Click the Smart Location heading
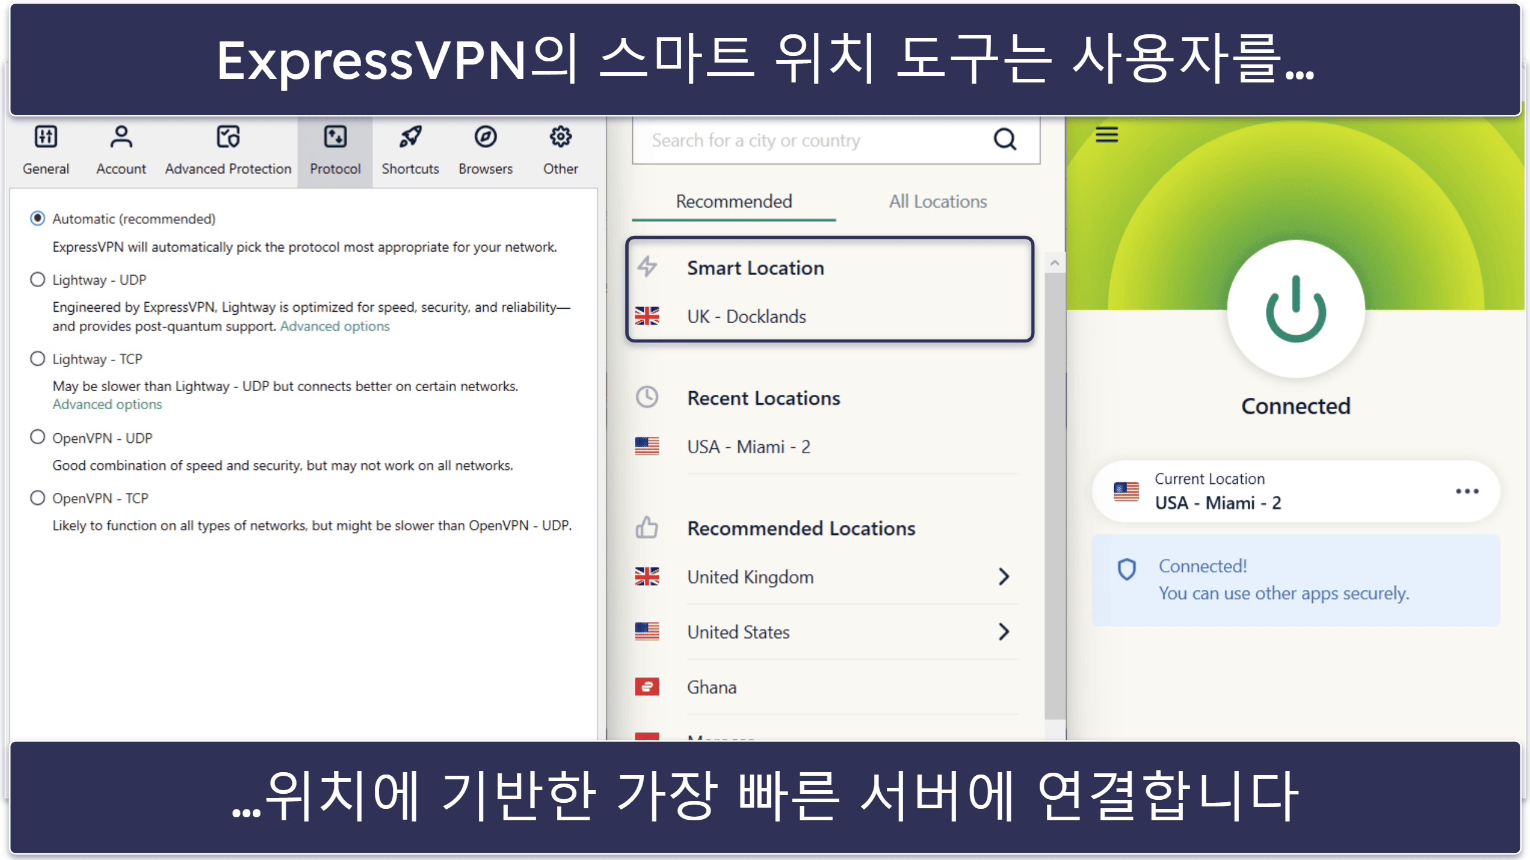 (755, 268)
